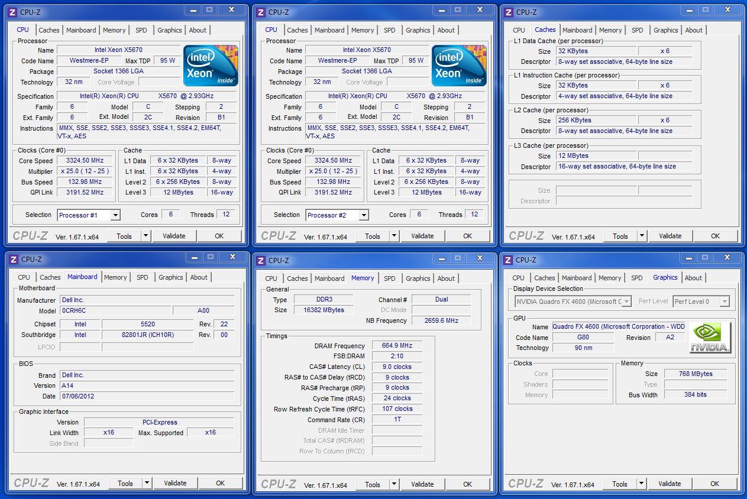Click the CPU-Z app icon in the Mainboard window title bar
Image resolution: width=747 pixels, height=499 pixels.
14,259
